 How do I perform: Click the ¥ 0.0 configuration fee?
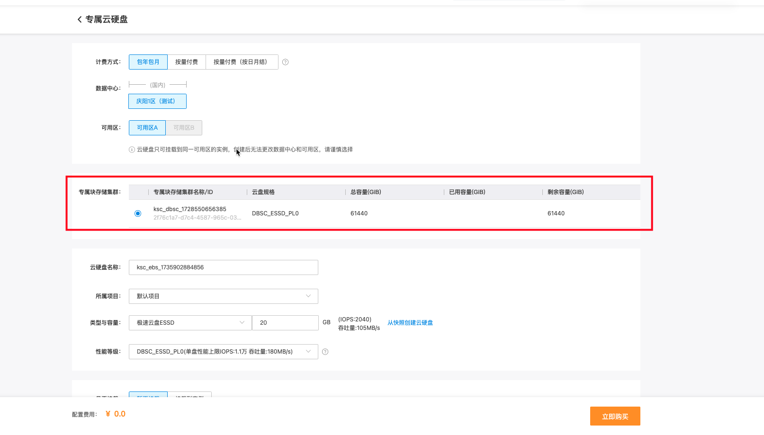click(x=116, y=414)
